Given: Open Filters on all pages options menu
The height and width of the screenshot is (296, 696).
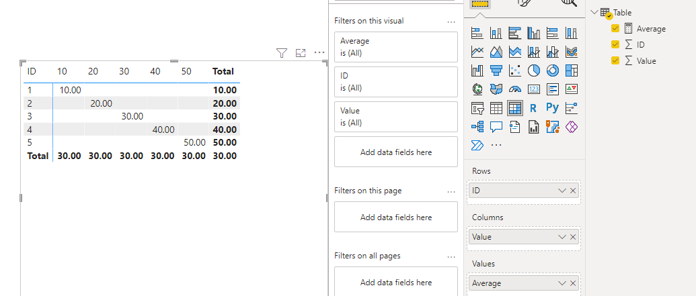Looking at the screenshot, I should pyautogui.click(x=451, y=256).
